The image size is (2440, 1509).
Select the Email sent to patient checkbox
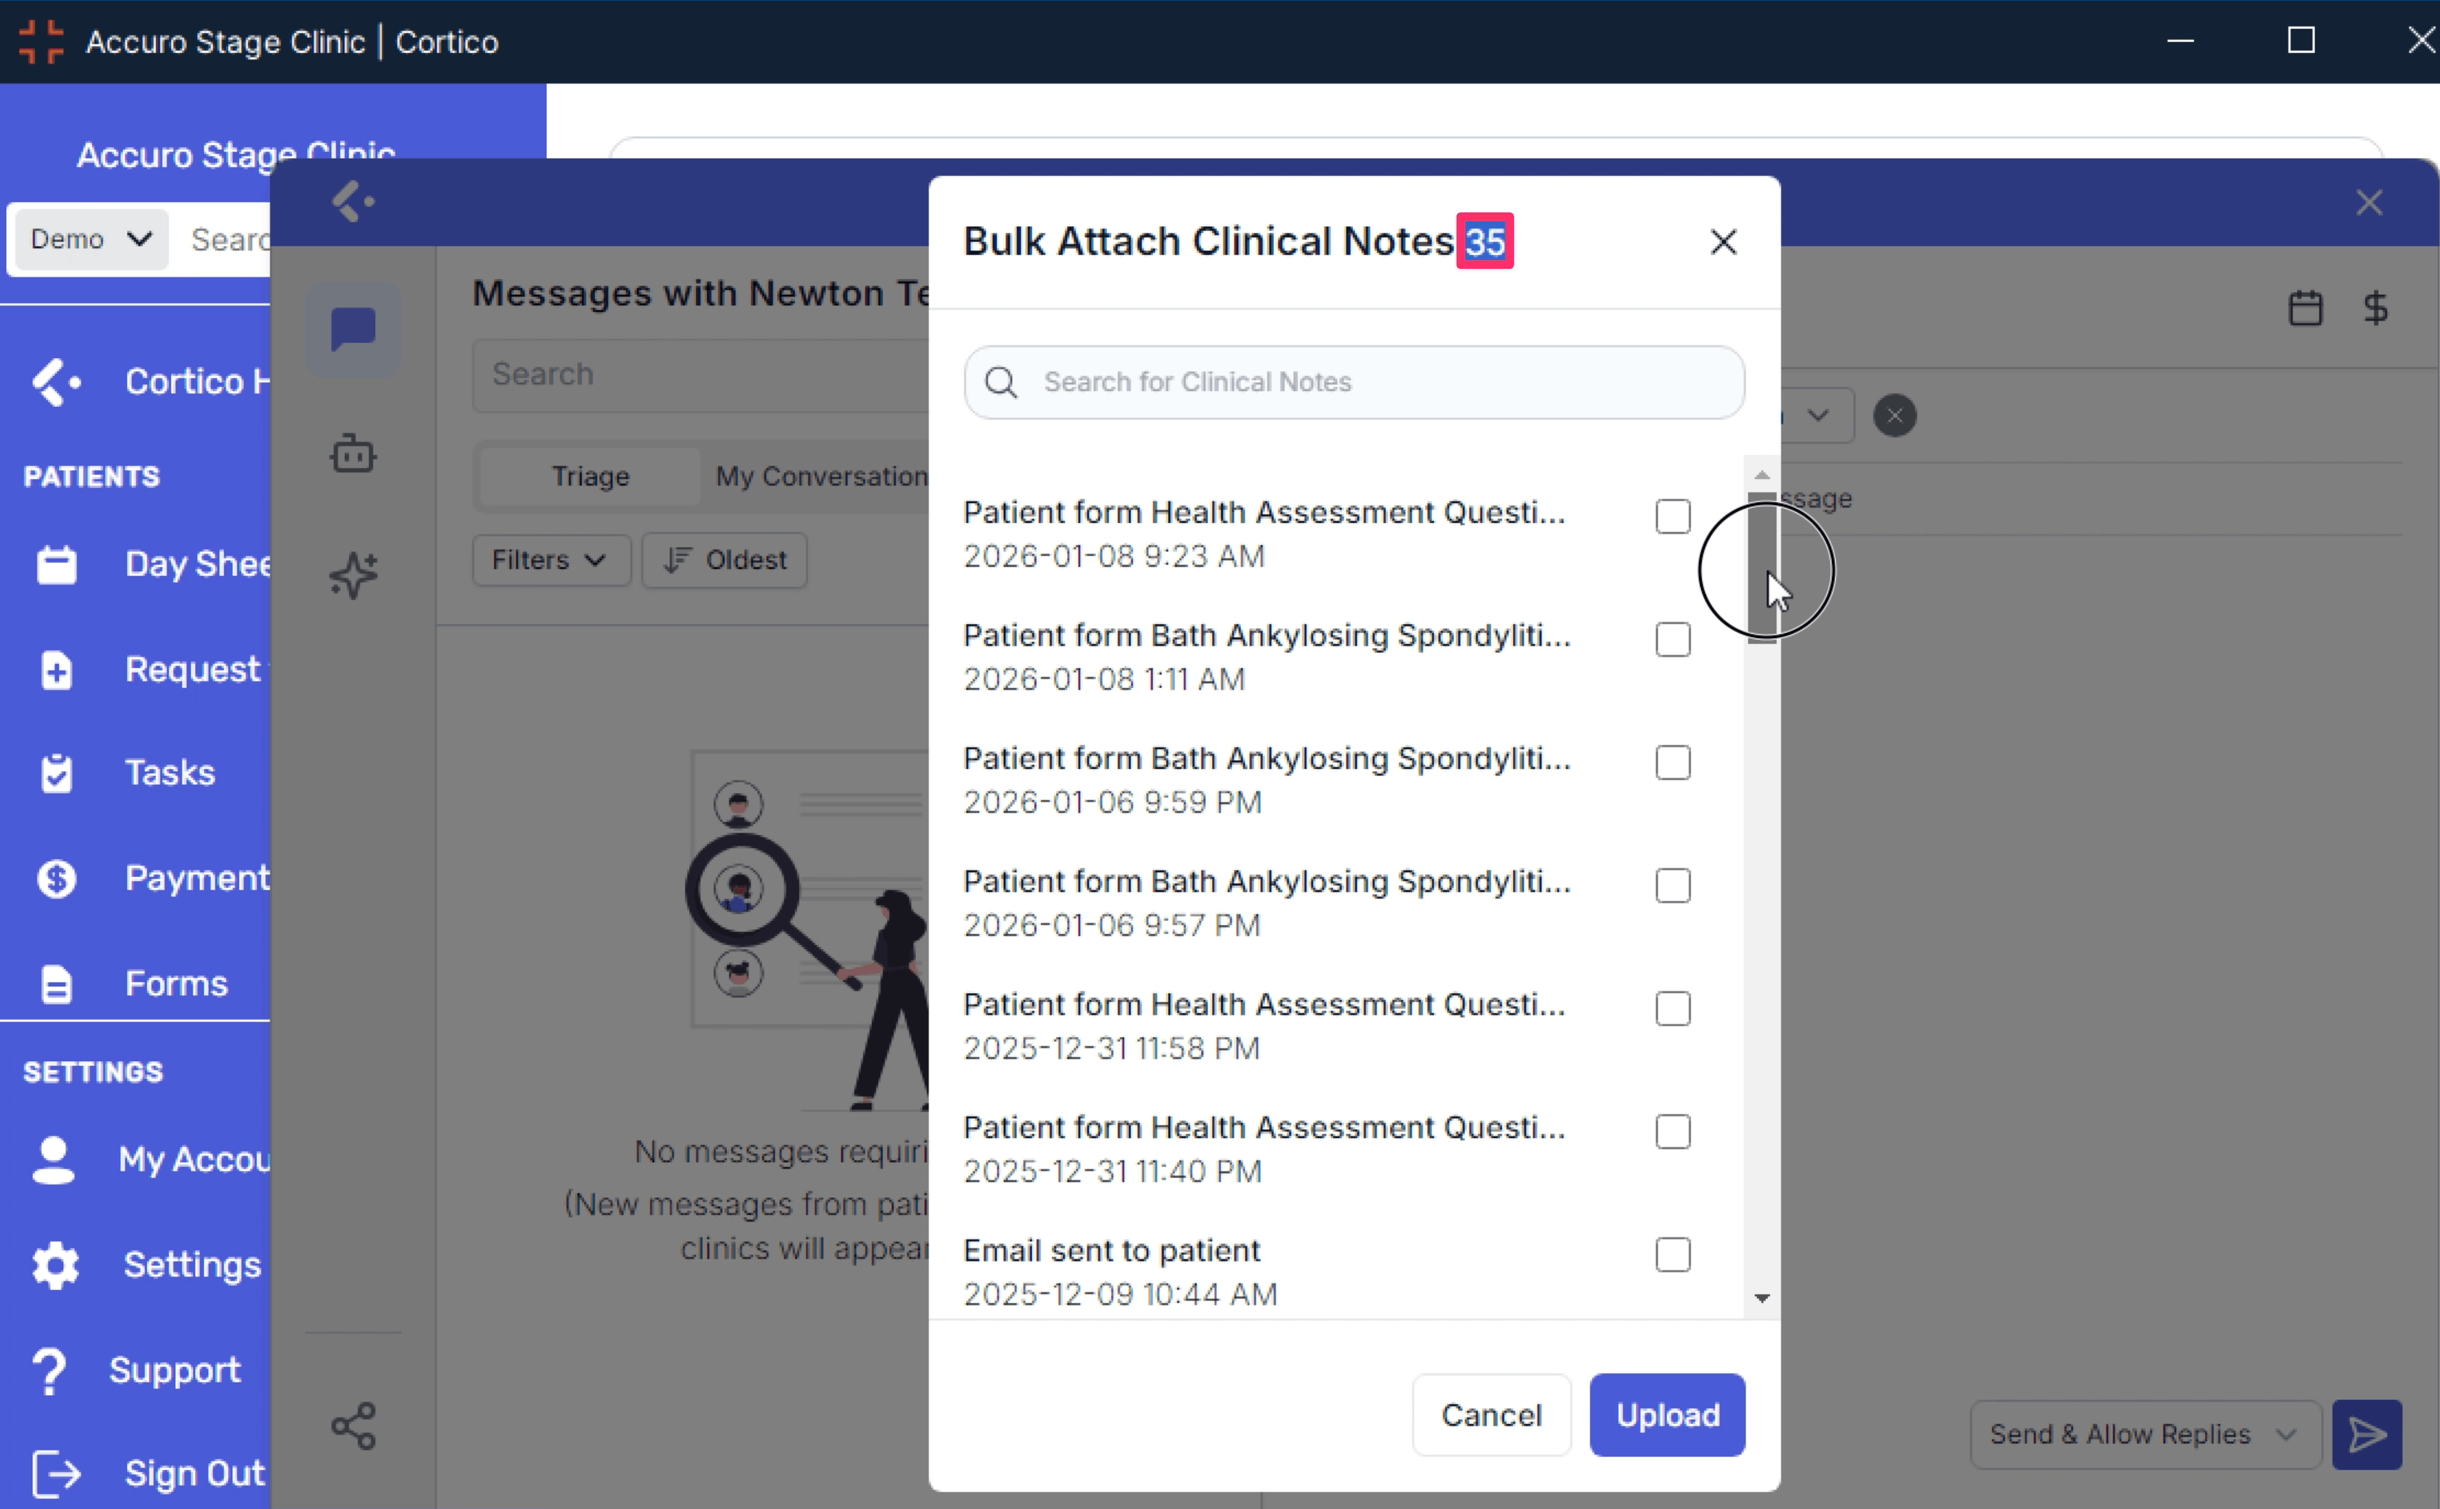click(x=1672, y=1254)
